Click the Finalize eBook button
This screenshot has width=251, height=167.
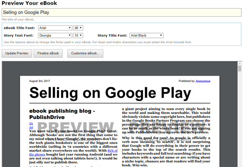(48, 53)
